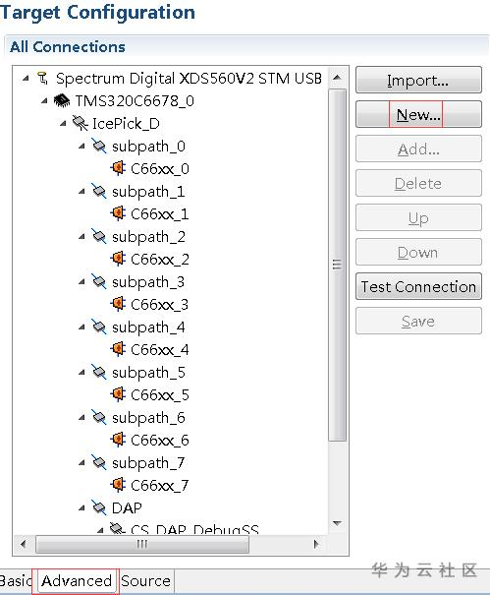Switch to the Advanced tab

(x=76, y=581)
